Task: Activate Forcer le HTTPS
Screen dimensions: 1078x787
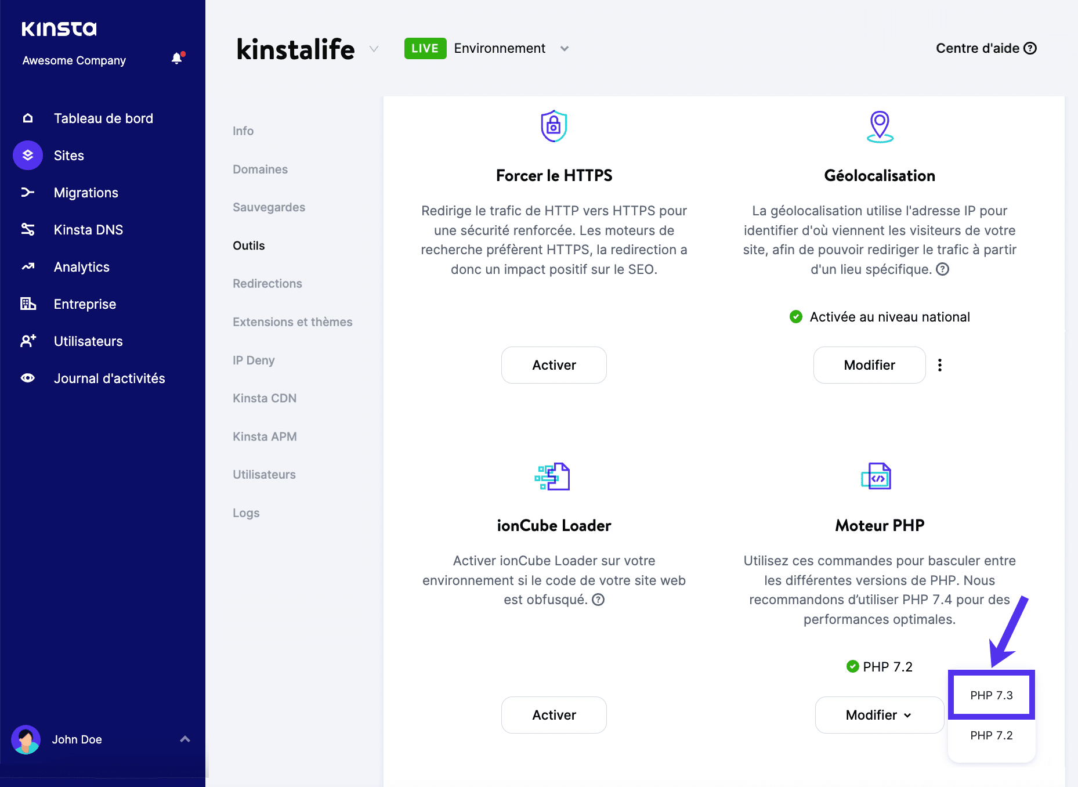Action: pos(554,365)
